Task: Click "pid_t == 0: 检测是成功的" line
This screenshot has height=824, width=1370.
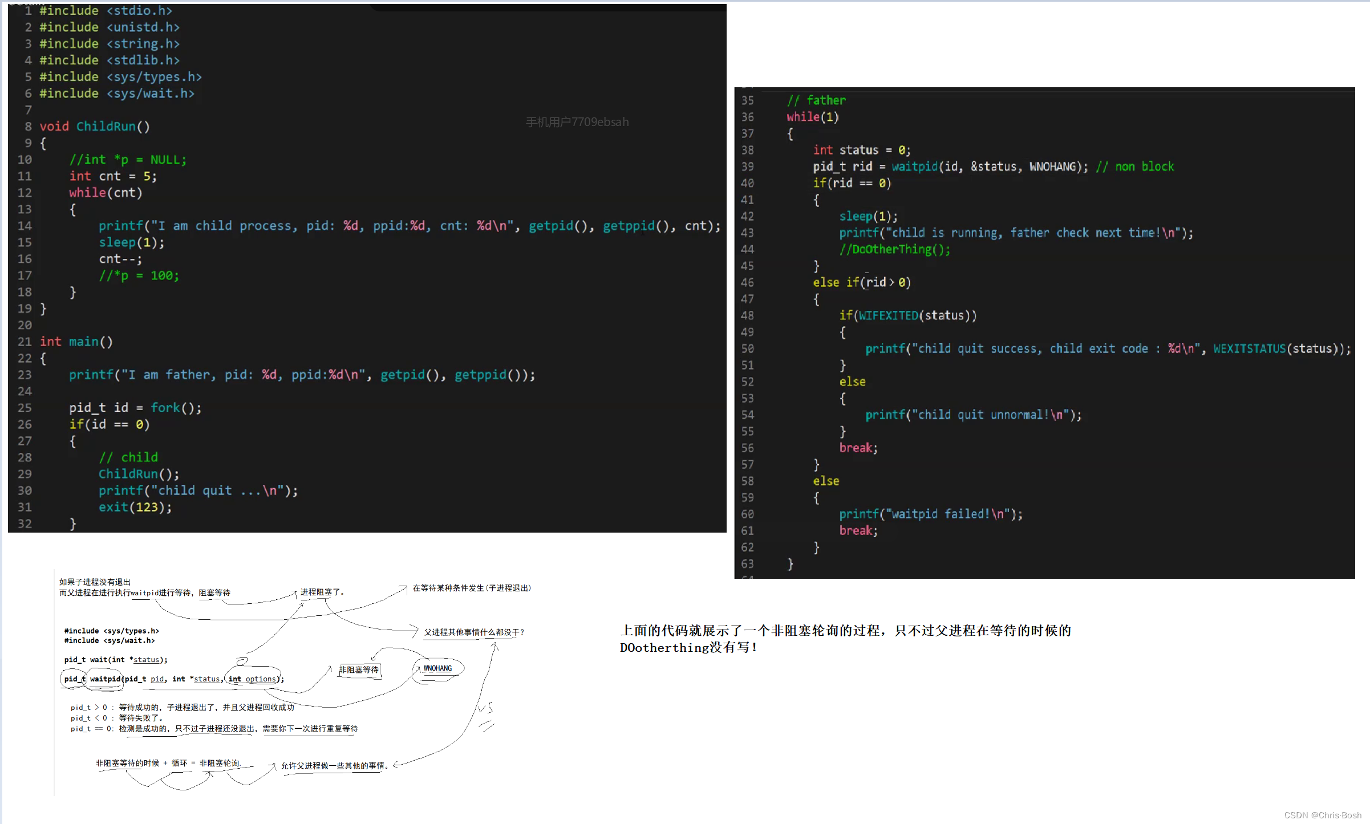Action: pos(214,729)
